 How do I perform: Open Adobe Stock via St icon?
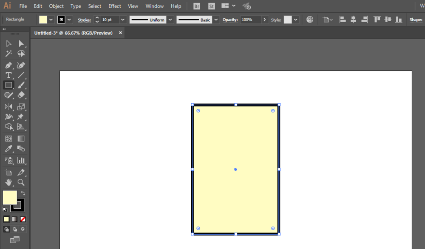tap(211, 6)
